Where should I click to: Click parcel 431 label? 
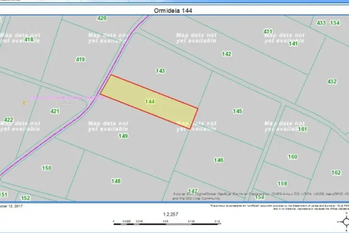coord(268,31)
